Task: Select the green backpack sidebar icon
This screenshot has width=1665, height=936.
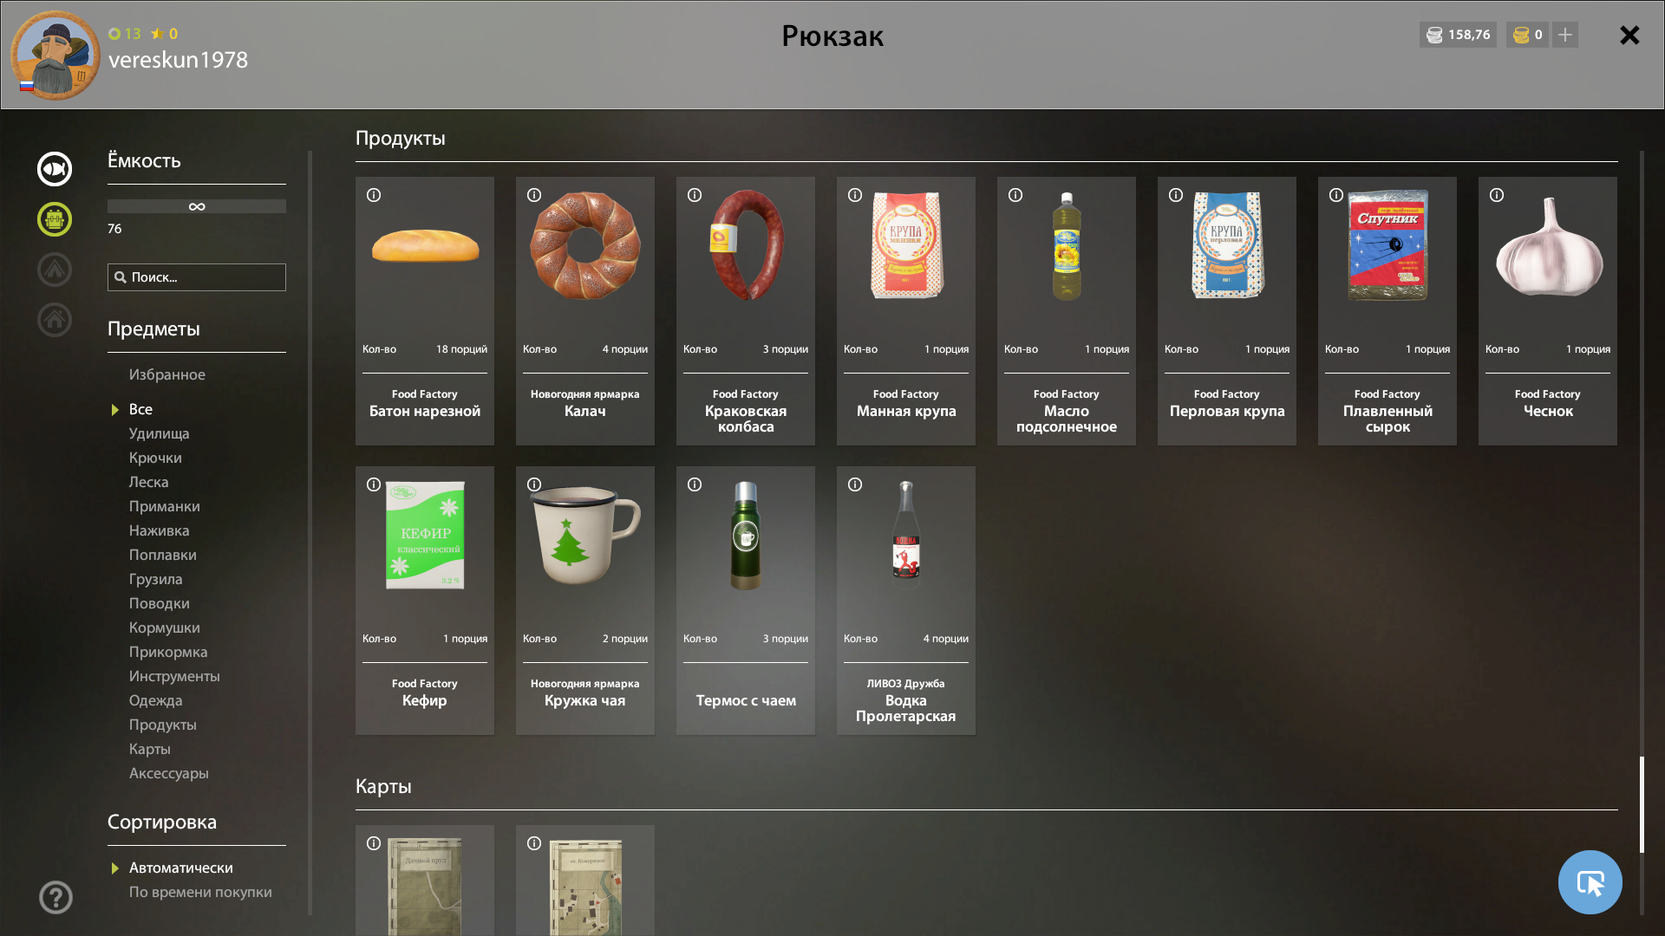Action: click(55, 219)
